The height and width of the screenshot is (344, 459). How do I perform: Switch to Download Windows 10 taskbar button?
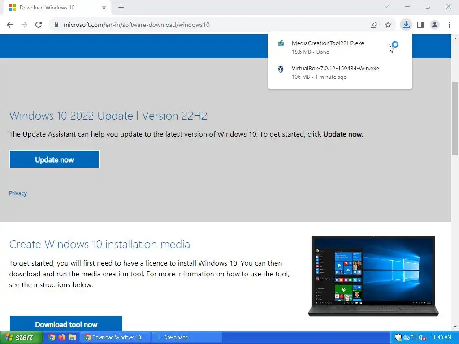pos(115,337)
